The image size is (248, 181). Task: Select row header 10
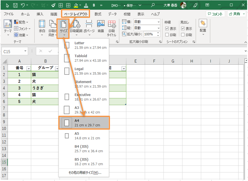pos(4,128)
